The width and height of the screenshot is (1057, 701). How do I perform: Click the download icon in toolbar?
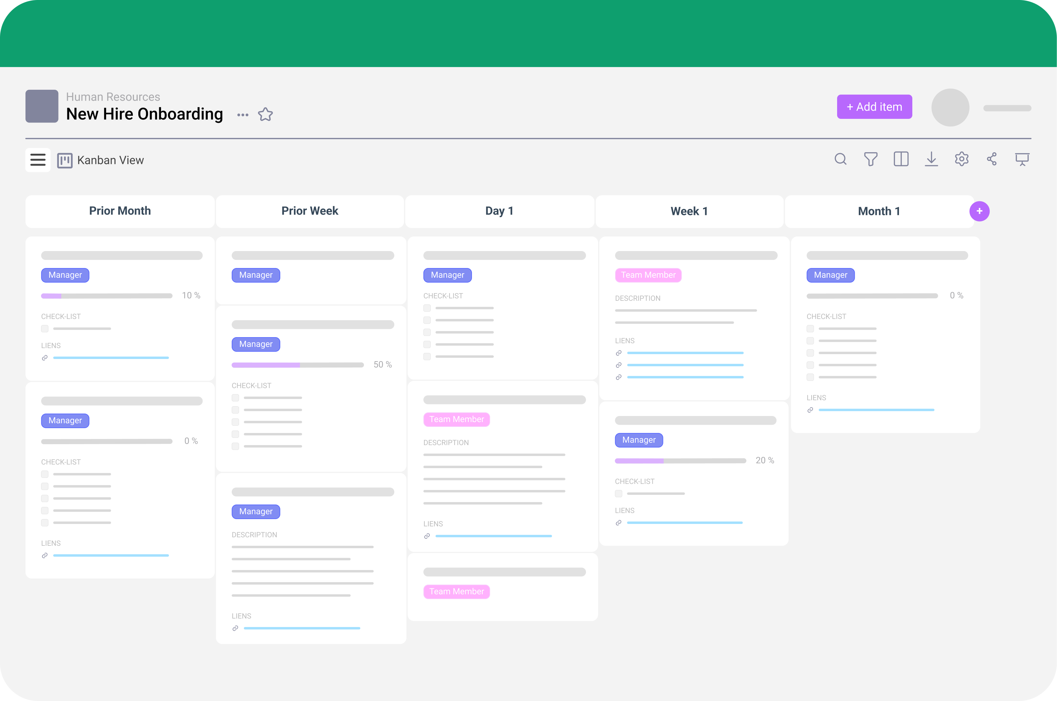931,159
